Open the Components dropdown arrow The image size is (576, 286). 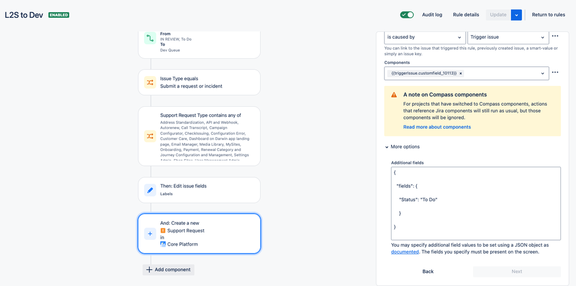[x=543, y=73]
